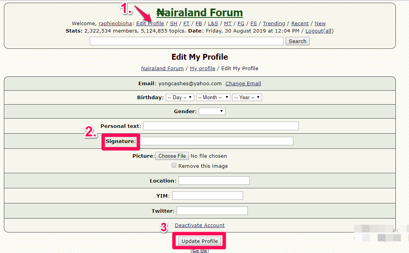
Task: Click the Choose File button
Action: point(172,156)
